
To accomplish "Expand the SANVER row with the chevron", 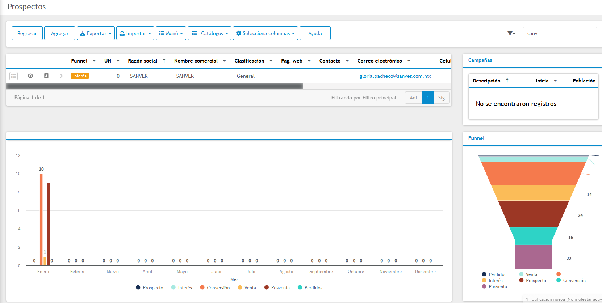I will pos(61,76).
